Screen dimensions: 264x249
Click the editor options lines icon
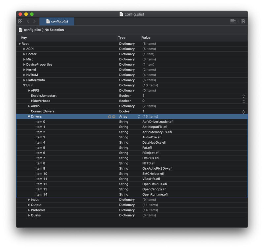point(233,21)
